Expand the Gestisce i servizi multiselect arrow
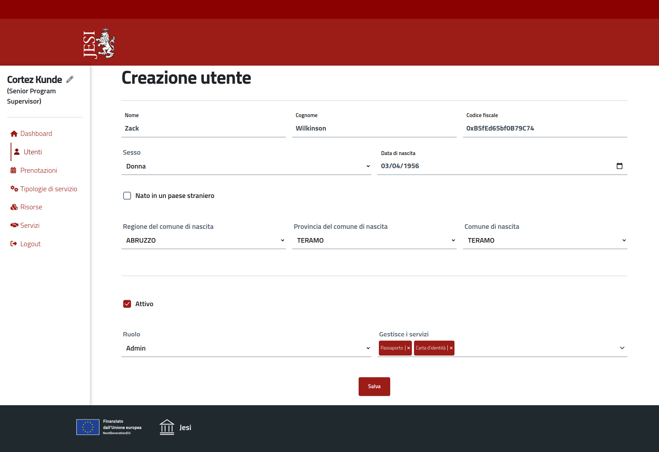The width and height of the screenshot is (659, 452). 622,348
